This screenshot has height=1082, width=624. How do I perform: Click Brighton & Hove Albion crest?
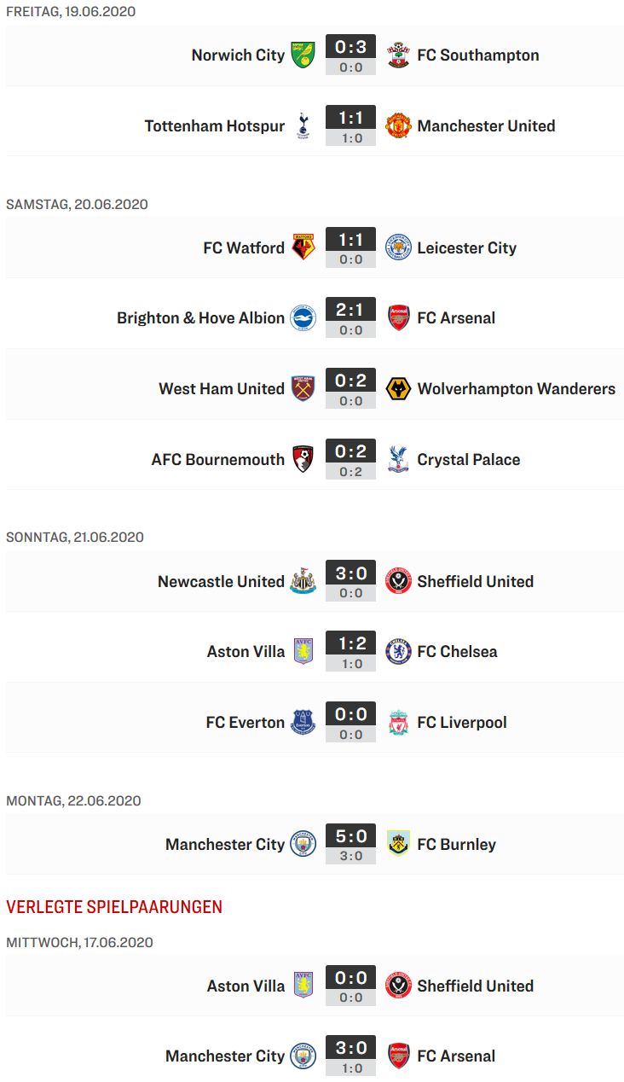(x=303, y=318)
